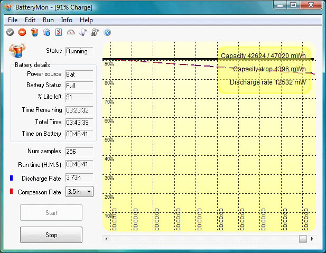326x253 pixels.
Task: Maximize the BatteryMon window
Action: tap(293, 5)
